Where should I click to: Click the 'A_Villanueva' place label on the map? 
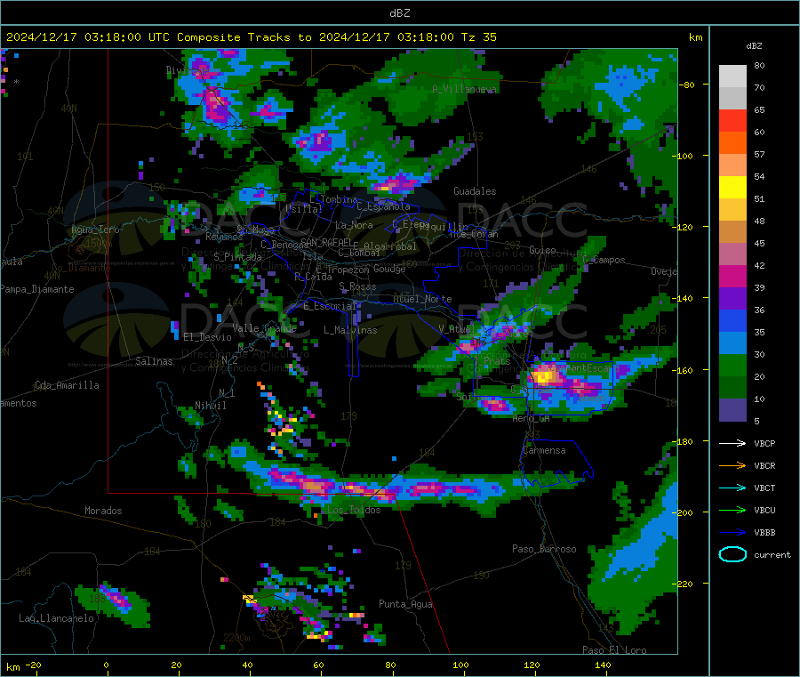464,89
